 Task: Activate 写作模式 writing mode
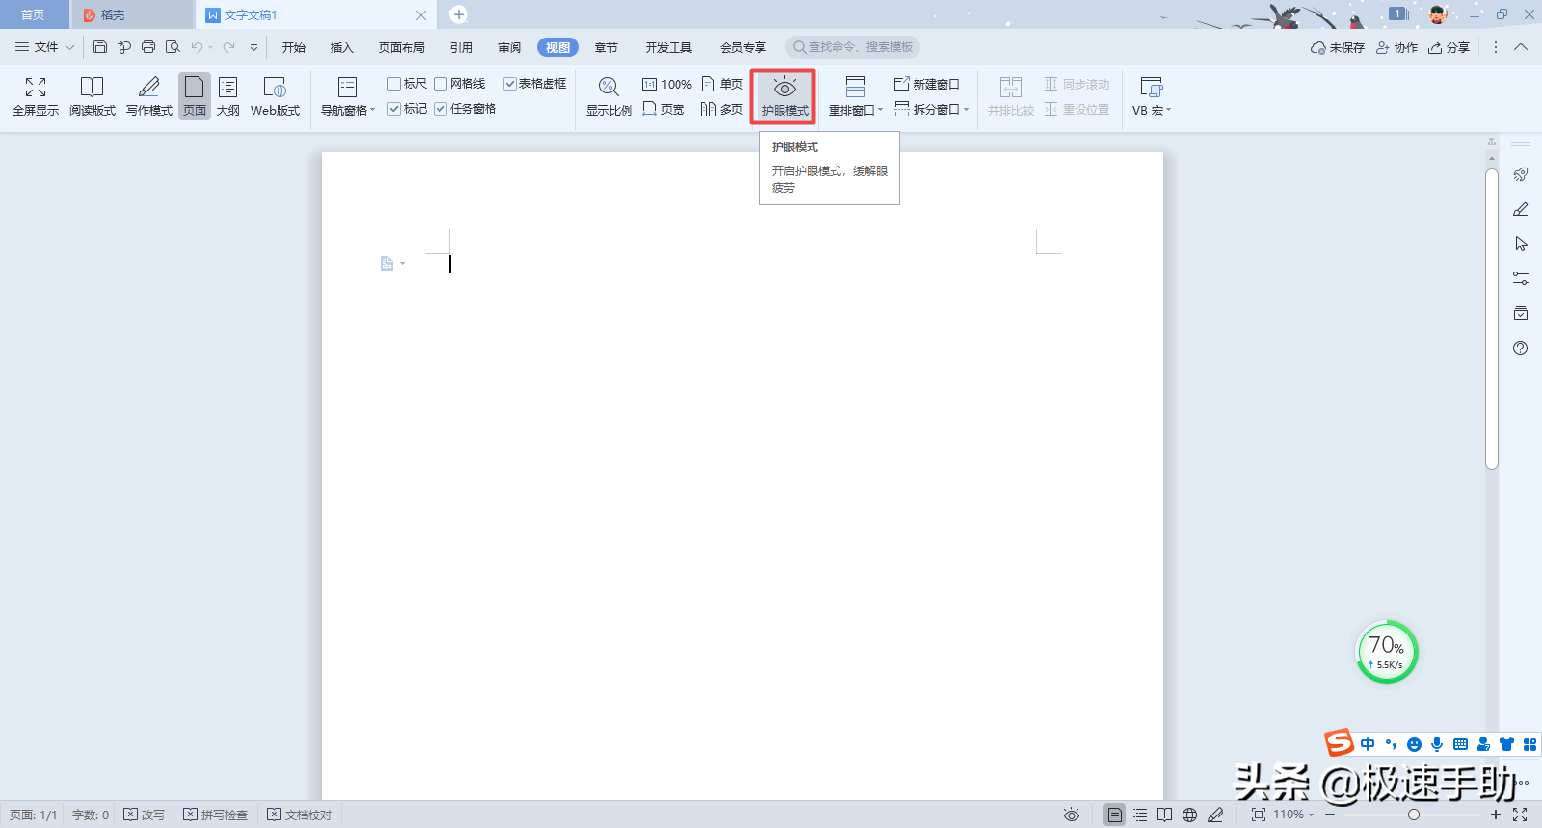click(149, 96)
